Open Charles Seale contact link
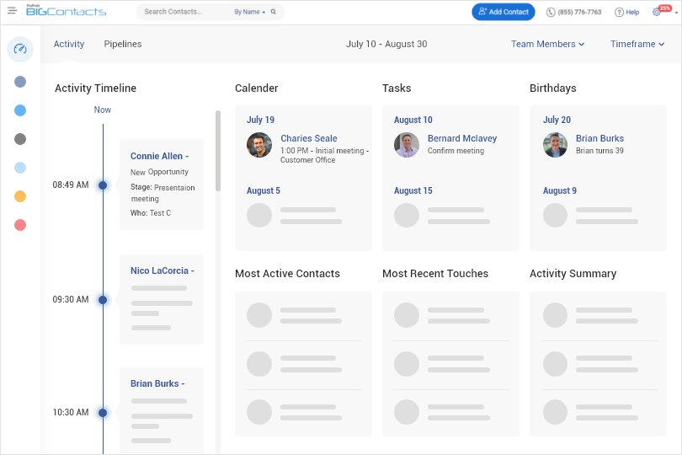Screen dimensions: 682x455 coord(308,138)
